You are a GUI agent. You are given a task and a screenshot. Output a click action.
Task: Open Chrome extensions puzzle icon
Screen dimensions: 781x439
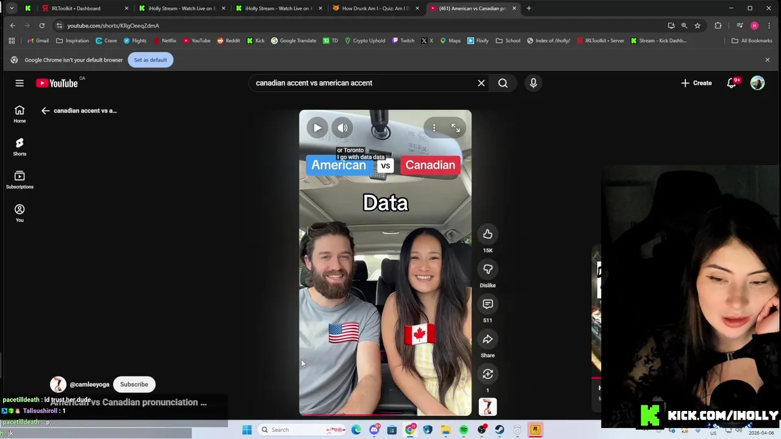[x=718, y=26]
